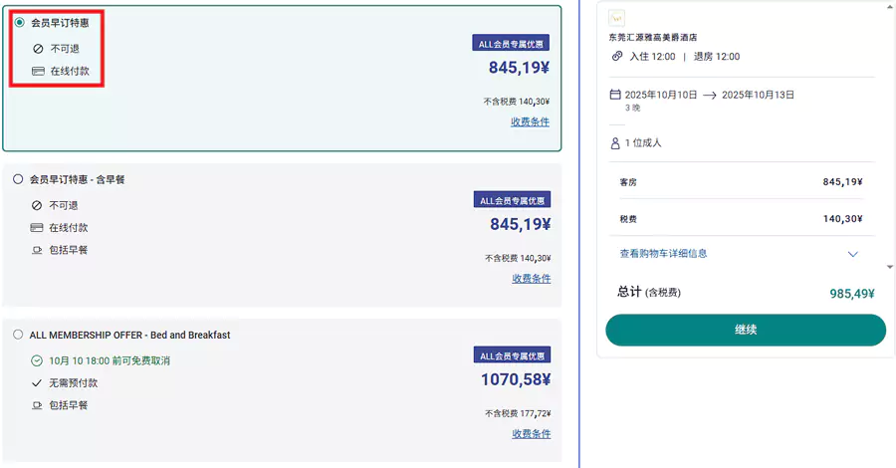The height and width of the screenshot is (468, 896).
Task: Click the hotel logo thumbnail in summary
Action: tap(617, 18)
